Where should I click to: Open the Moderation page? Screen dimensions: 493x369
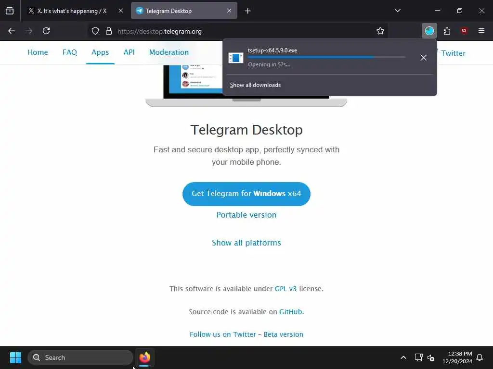click(x=169, y=52)
